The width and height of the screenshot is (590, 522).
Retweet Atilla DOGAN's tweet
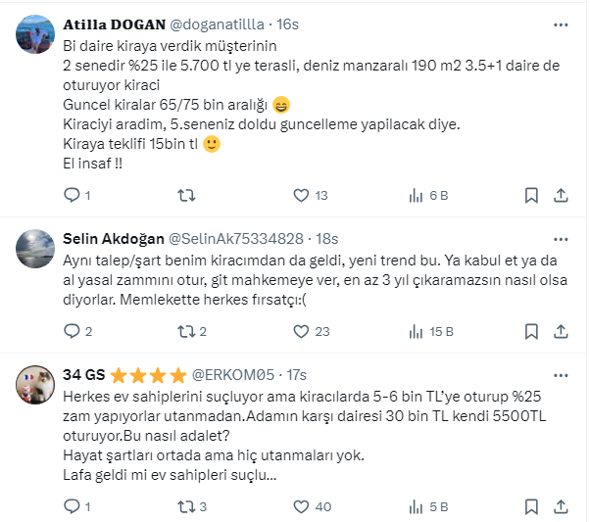pyautogui.click(x=185, y=195)
